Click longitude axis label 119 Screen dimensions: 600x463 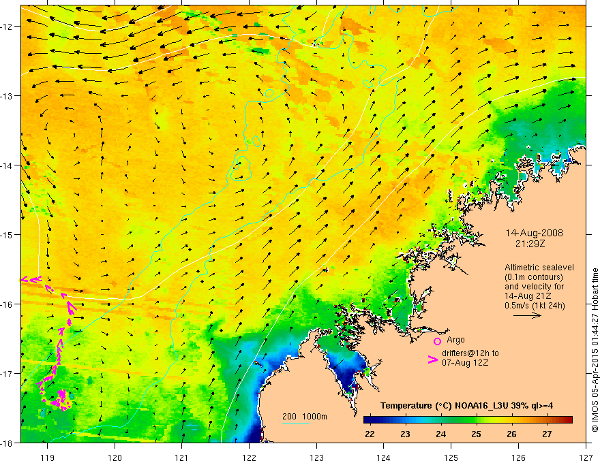pos(47,458)
